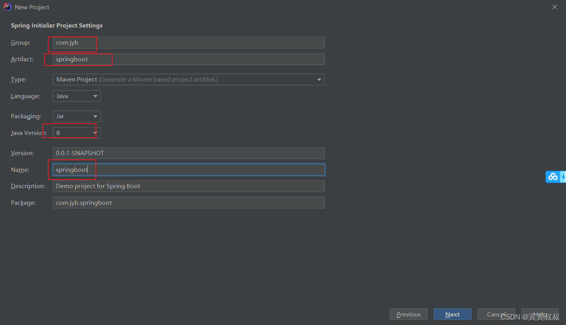The height and width of the screenshot is (325, 566).
Task: Click the IntelliJ IDEA icon in title bar
Action: coord(7,7)
